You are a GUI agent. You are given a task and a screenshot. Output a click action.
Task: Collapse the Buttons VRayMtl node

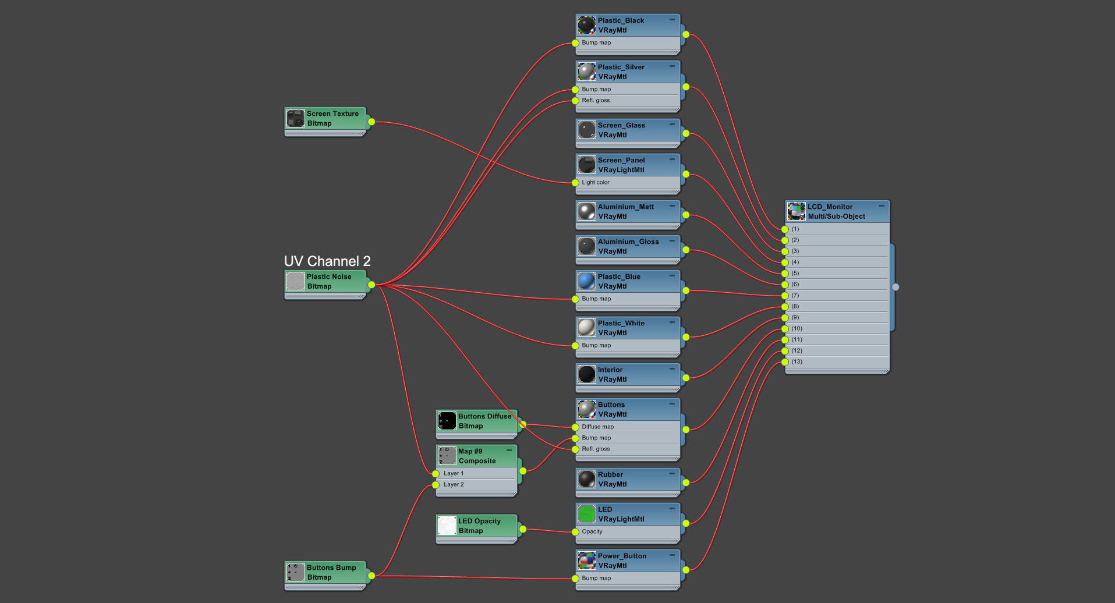coord(672,404)
